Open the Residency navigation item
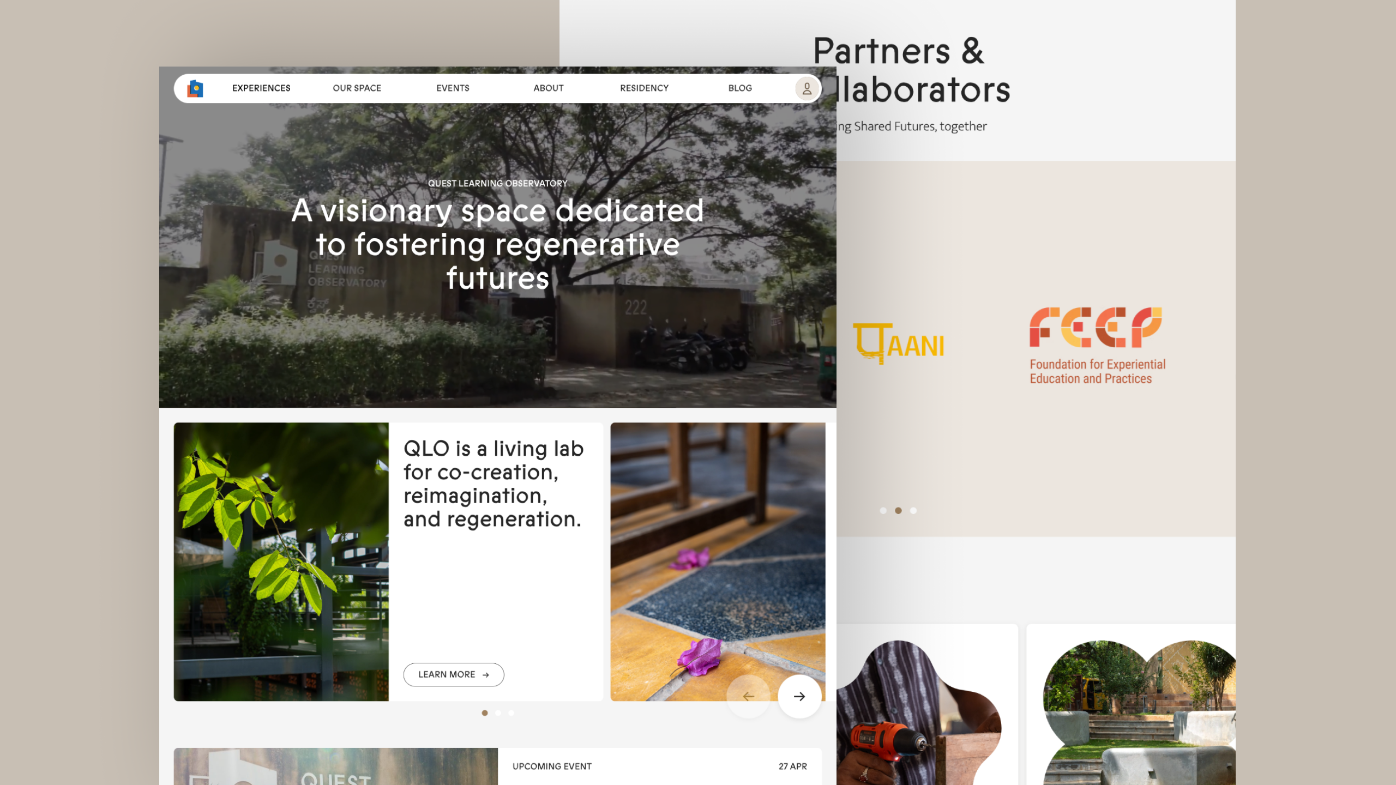This screenshot has width=1396, height=785. click(644, 88)
